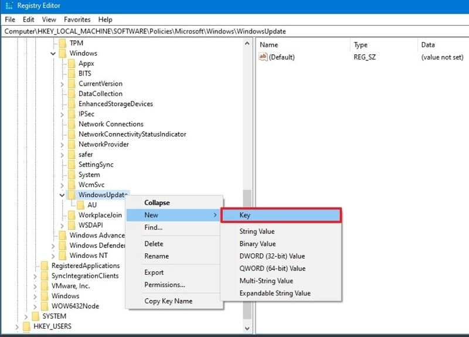This screenshot has width=469, height=337.
Task: Click the BITS folder icon
Action: [x=72, y=74]
